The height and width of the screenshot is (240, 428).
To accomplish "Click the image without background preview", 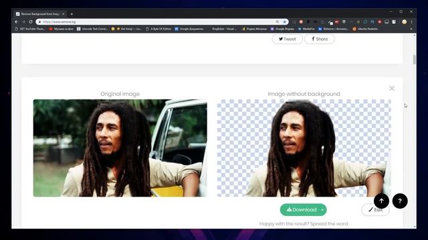I will (x=304, y=148).
